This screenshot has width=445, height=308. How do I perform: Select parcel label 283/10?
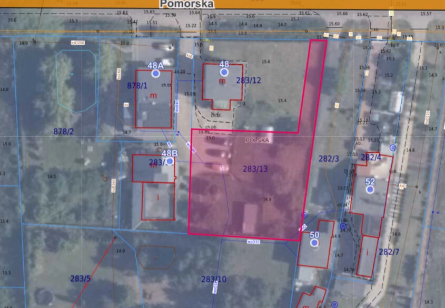pyautogui.click(x=214, y=279)
